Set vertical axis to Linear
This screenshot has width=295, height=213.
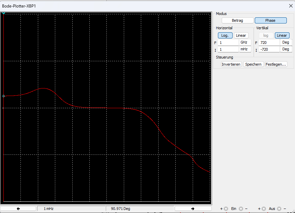(x=282, y=35)
